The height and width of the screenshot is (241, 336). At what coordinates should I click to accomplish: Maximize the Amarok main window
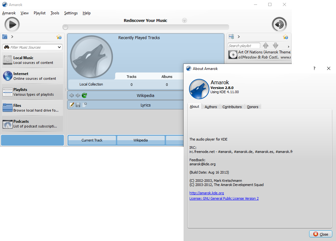pos(270,4)
